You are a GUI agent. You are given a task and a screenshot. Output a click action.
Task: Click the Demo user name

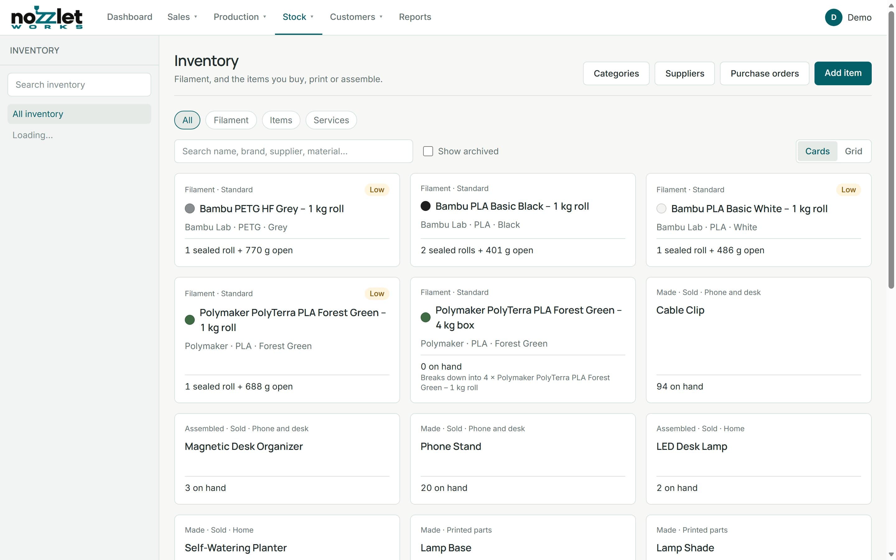(859, 17)
